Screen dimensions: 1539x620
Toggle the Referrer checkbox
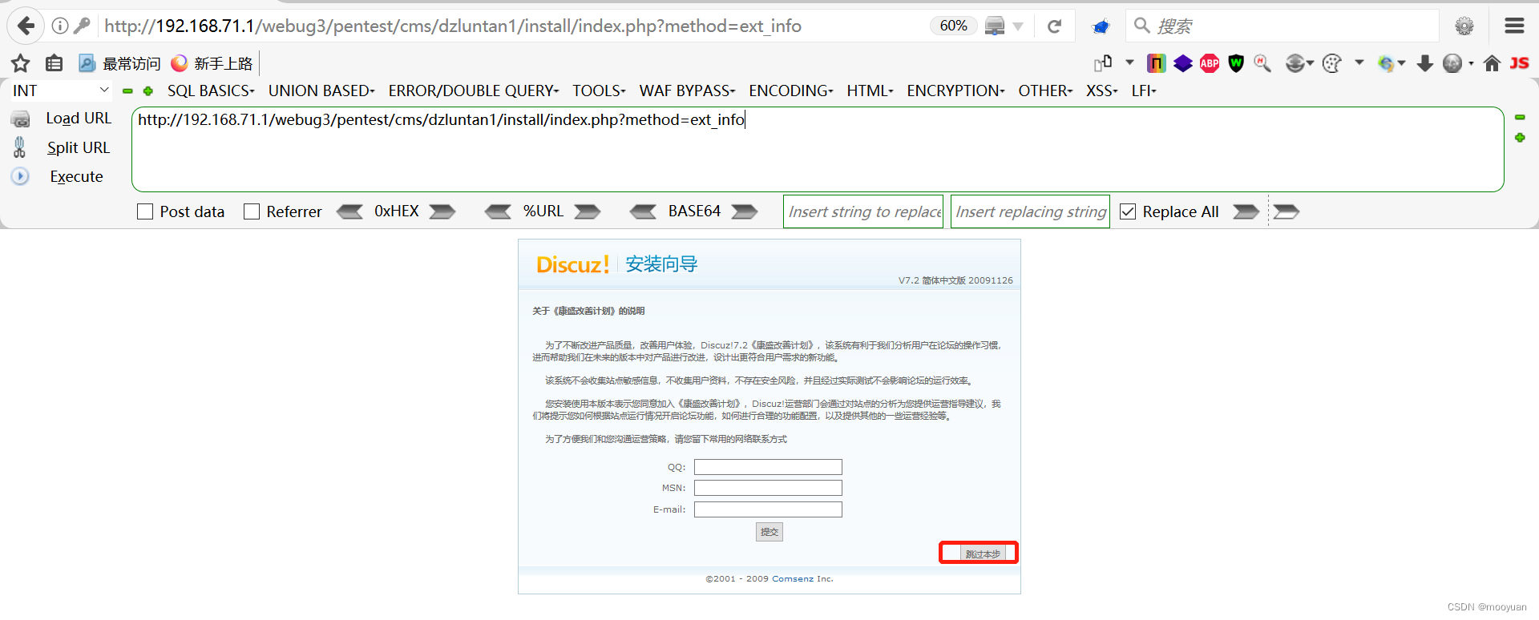click(252, 211)
